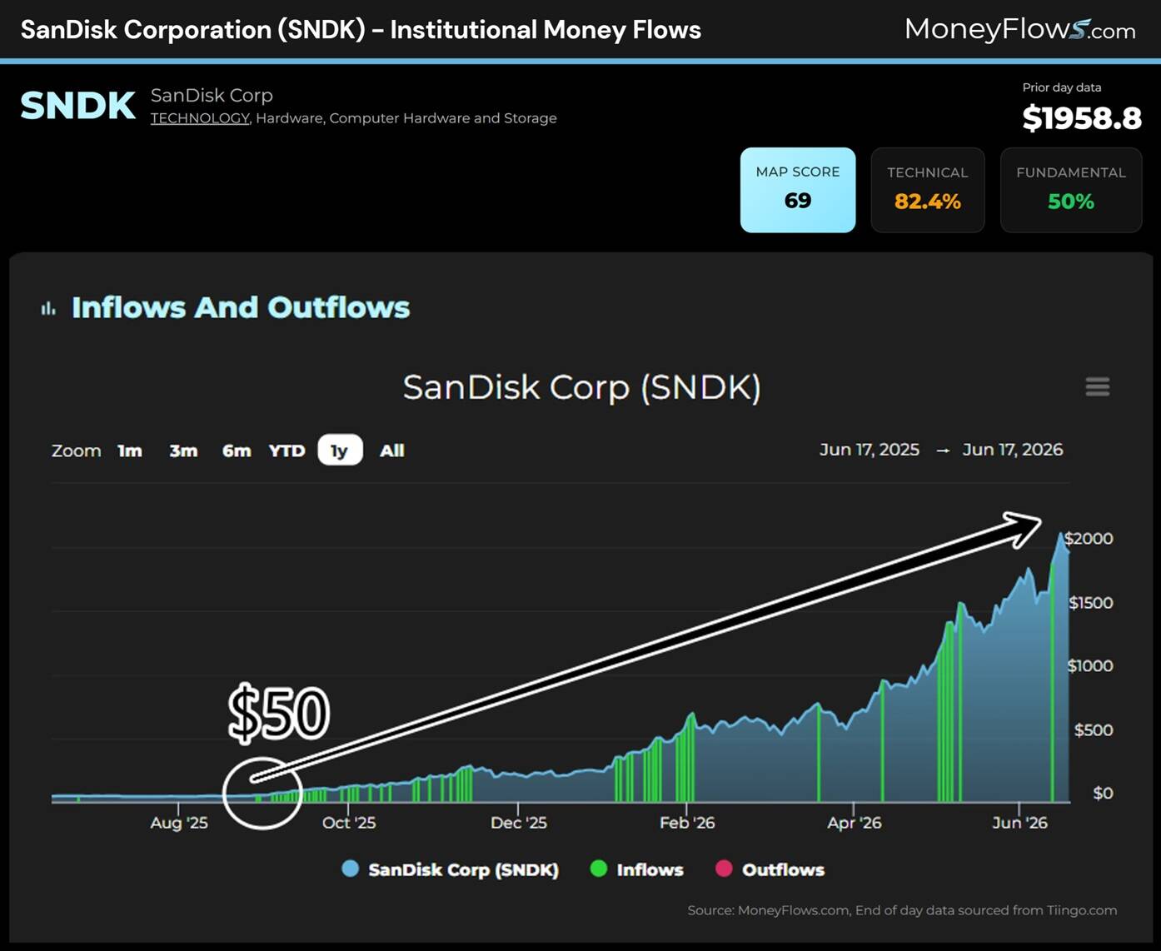Click the SanDisk Corp (SNDK) chart title

pos(581,387)
